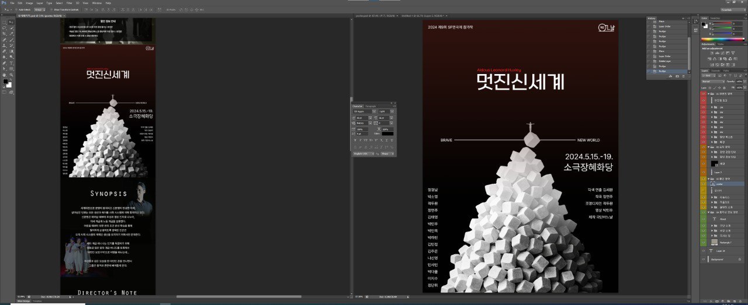Click the Character panel text color swatch
Image resolution: width=748 pixels, height=305 pixels.
387,134
